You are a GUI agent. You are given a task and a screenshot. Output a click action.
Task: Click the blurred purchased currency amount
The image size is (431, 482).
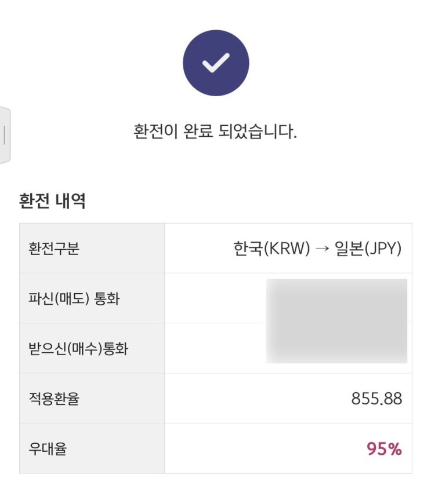pos(336,346)
